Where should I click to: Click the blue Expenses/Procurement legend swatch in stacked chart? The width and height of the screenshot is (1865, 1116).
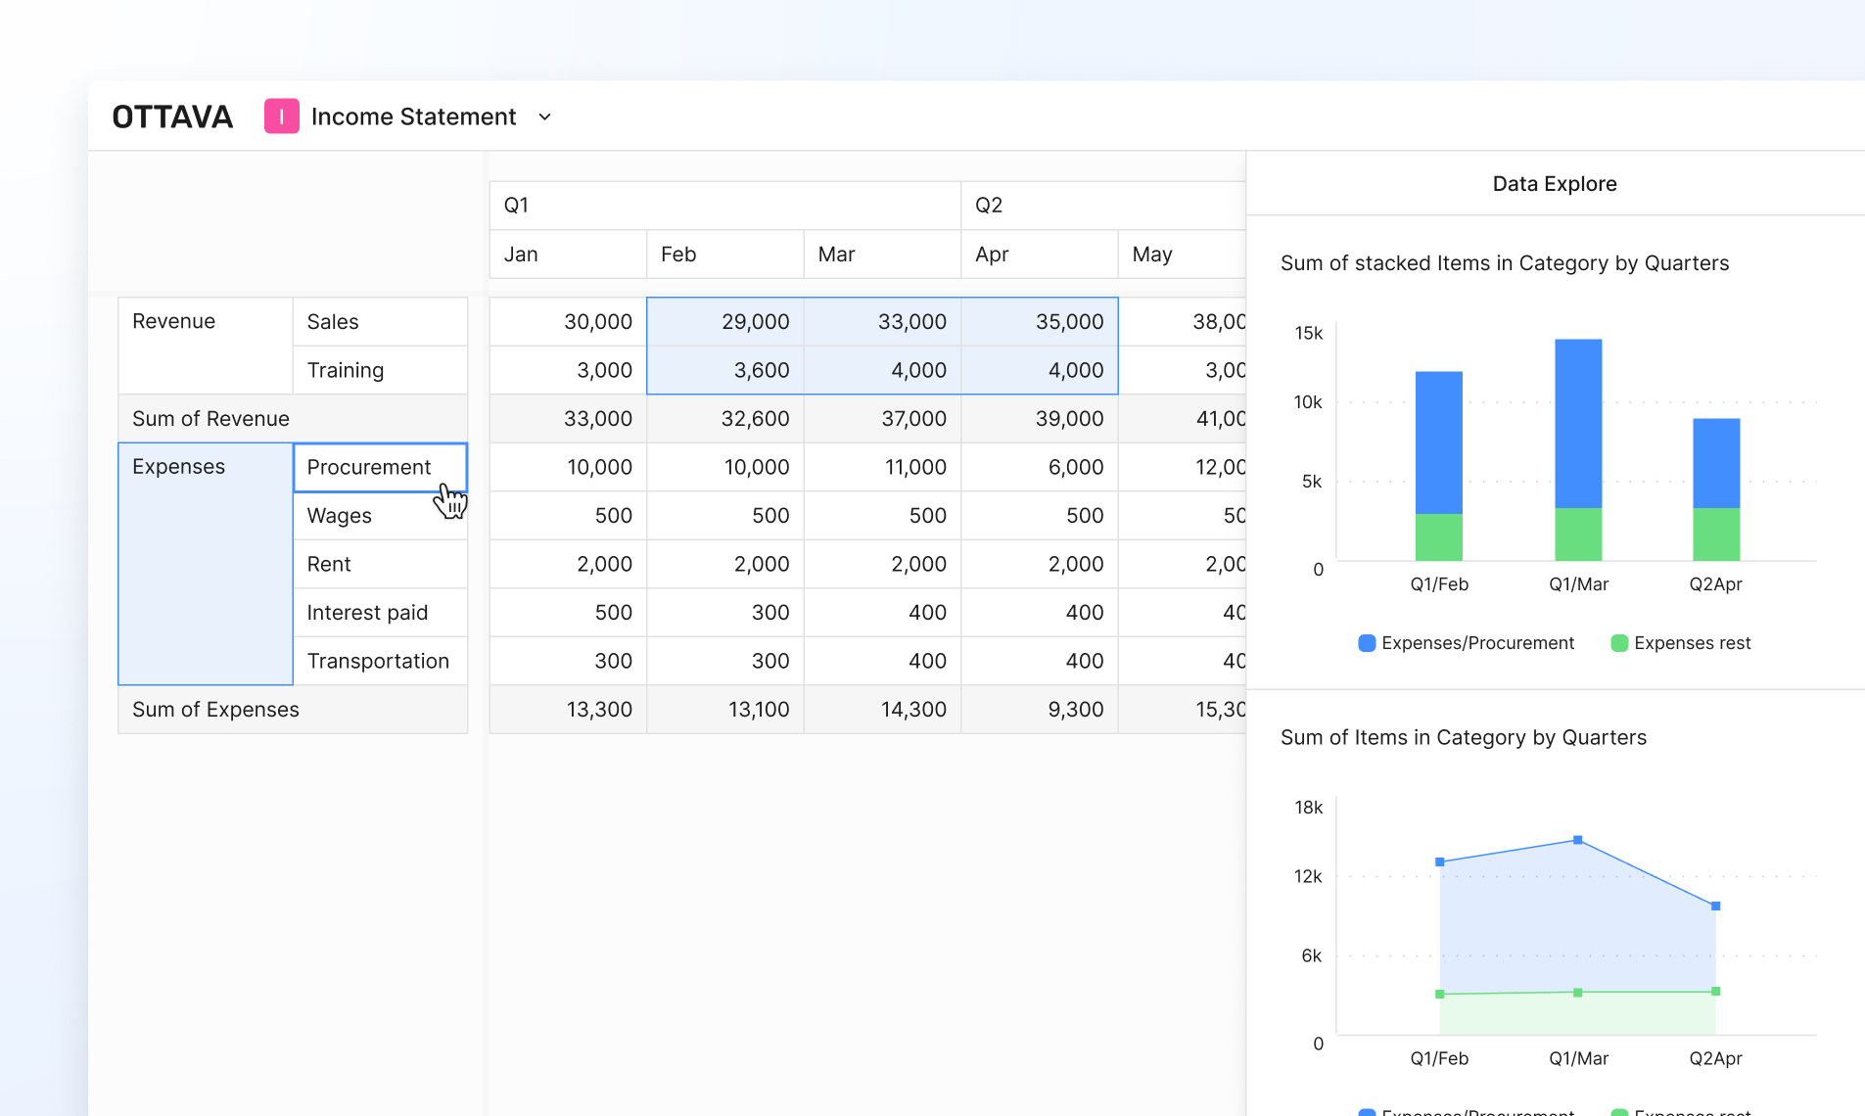(1367, 643)
